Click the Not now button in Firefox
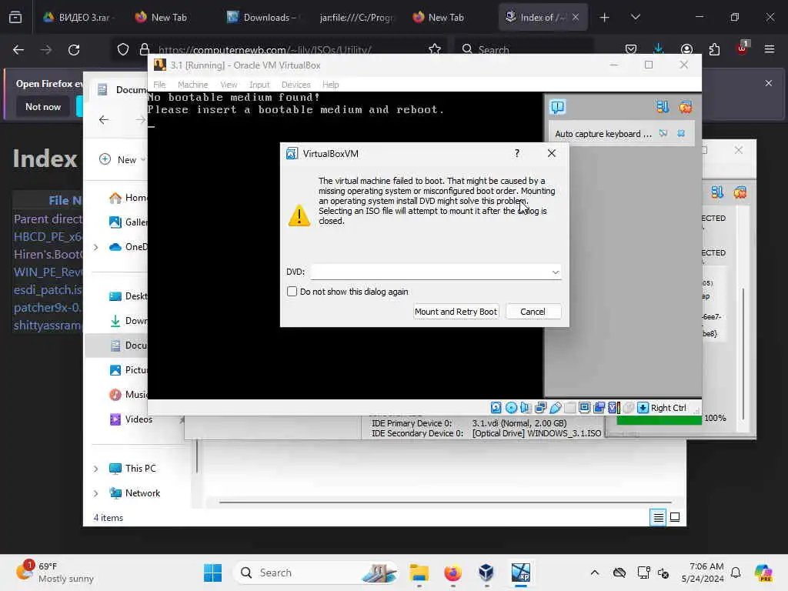The height and width of the screenshot is (591, 788). [x=43, y=106]
